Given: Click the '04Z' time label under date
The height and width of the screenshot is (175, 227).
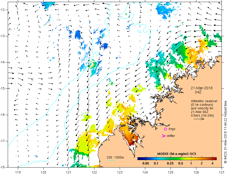Looking at the screenshot, I should 198,92.
